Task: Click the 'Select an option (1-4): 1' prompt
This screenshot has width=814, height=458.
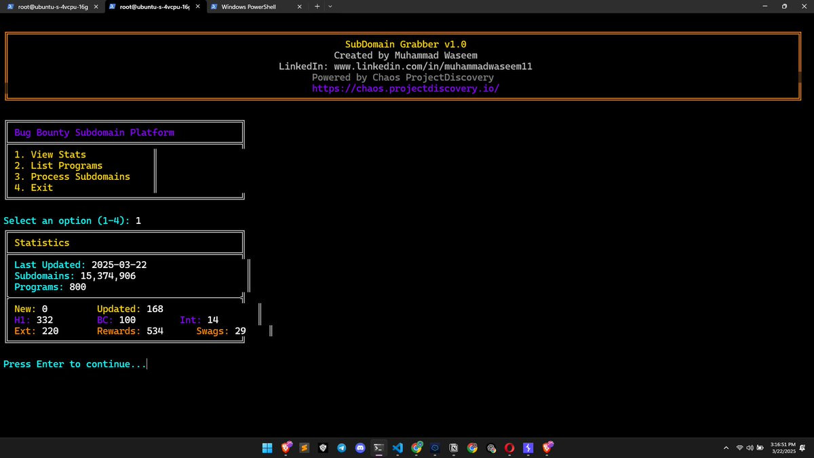Action: [x=72, y=221]
